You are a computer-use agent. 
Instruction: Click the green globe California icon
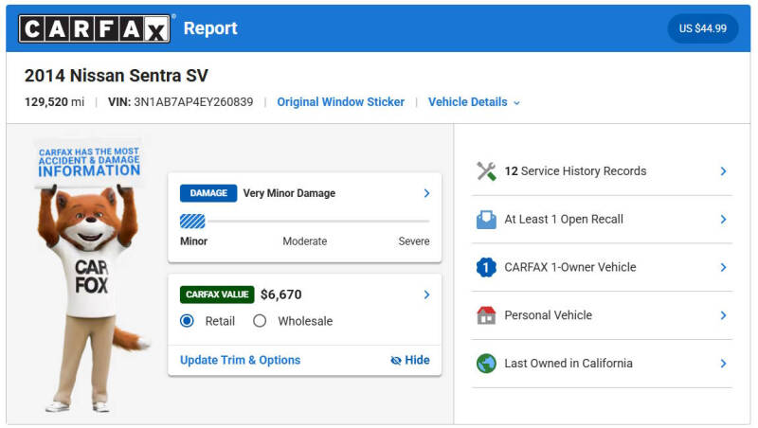tap(486, 364)
